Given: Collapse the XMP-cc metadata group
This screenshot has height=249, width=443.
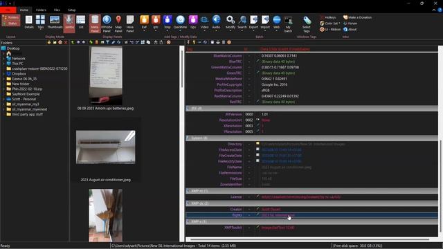Looking at the screenshot, I should coord(188,191).
